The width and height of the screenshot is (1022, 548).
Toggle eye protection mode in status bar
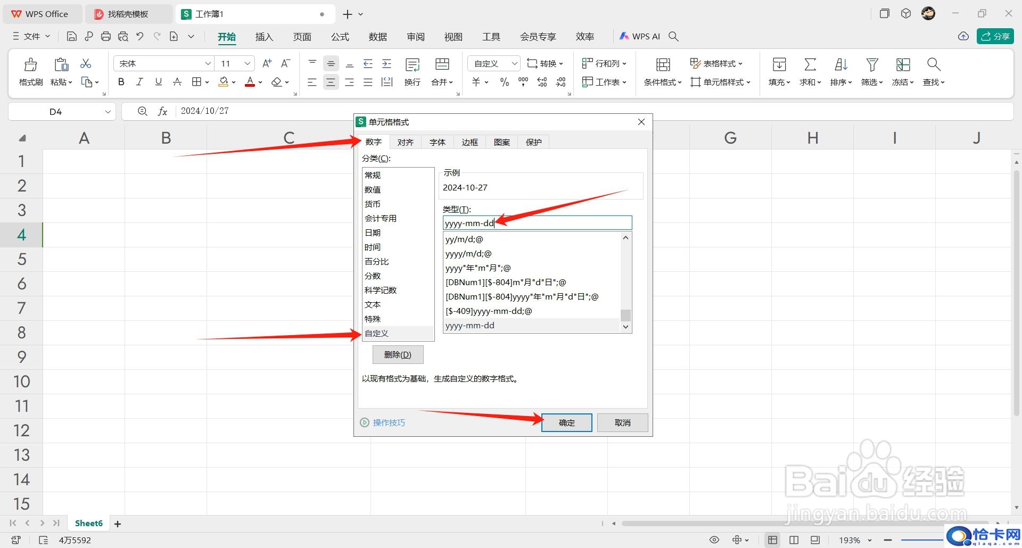(x=714, y=540)
